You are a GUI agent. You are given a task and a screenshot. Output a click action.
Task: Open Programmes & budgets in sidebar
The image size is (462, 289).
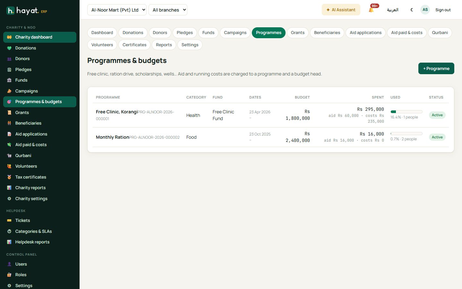[40, 102]
